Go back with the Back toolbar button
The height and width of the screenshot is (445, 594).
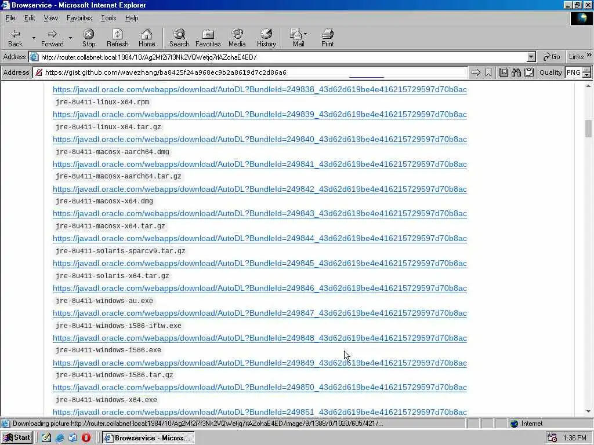coord(15,38)
